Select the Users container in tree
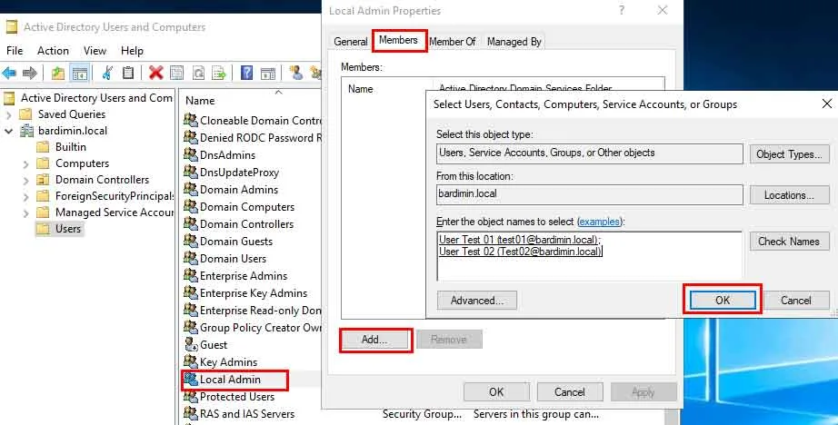This screenshot has height=425, width=838. [68, 229]
